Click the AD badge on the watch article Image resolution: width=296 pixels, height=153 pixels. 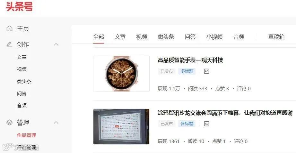[x=206, y=71]
